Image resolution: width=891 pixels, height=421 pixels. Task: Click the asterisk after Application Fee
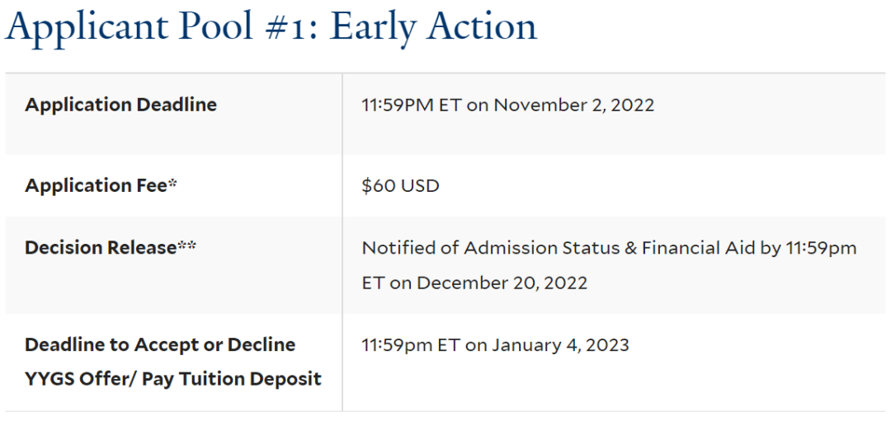coord(172,184)
